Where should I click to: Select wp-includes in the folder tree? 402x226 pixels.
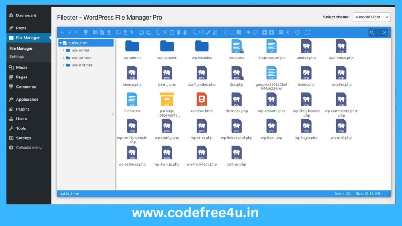82,65
